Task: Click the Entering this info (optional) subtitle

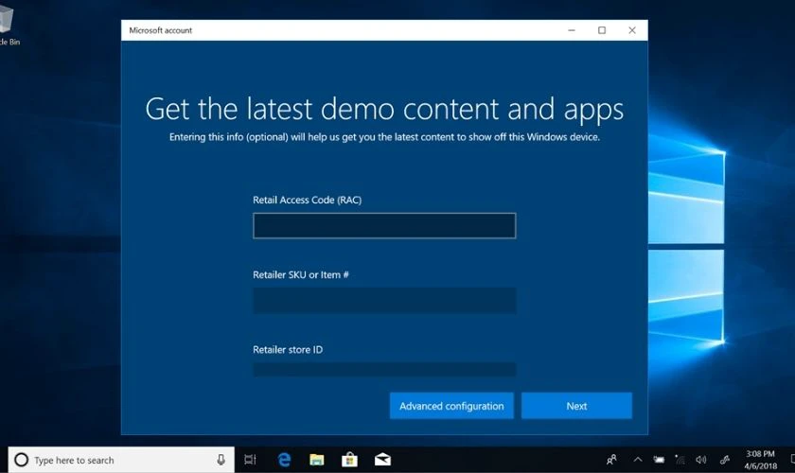Action: tap(384, 137)
